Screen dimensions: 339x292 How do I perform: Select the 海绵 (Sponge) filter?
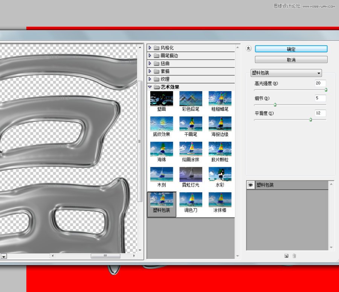coord(161,148)
